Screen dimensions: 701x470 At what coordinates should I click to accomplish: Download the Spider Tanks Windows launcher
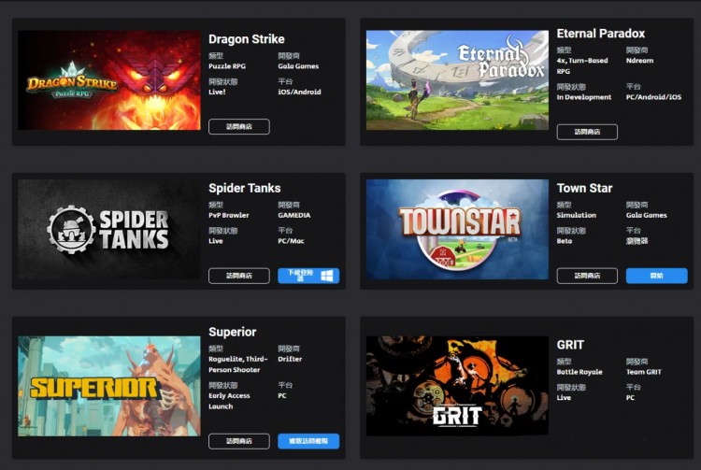(308, 276)
